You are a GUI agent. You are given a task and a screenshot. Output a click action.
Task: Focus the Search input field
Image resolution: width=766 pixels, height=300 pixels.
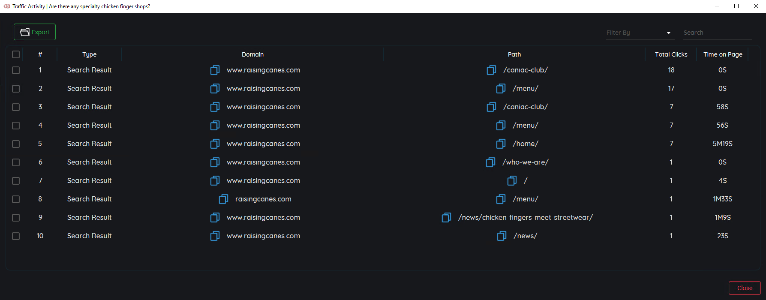[718, 33]
